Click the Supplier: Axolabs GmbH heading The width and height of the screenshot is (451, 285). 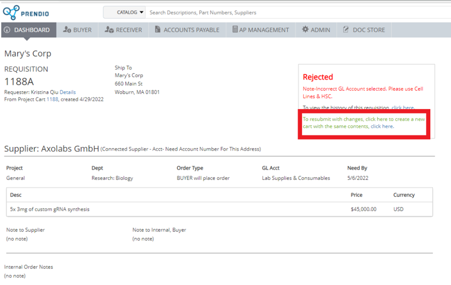tap(52, 149)
